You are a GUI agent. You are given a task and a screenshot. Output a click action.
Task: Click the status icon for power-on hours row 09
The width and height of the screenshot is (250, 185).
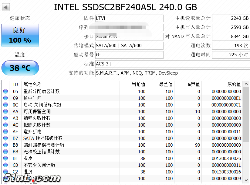tap(5, 98)
